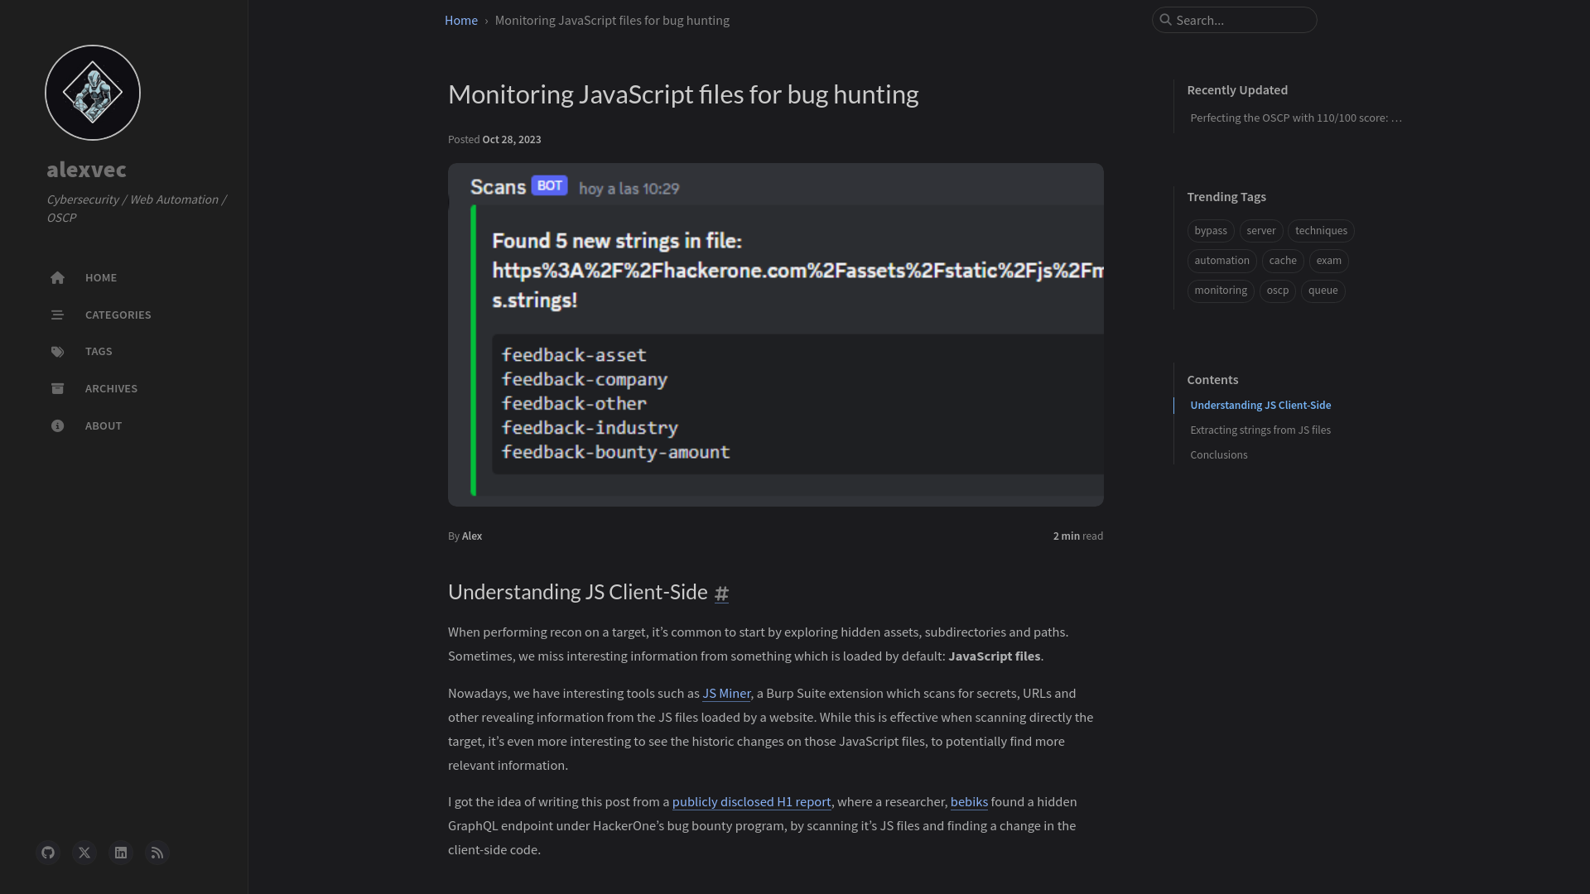Click the About icon in sidebar

point(57,425)
